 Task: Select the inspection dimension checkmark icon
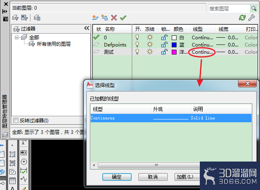click(24, 171)
